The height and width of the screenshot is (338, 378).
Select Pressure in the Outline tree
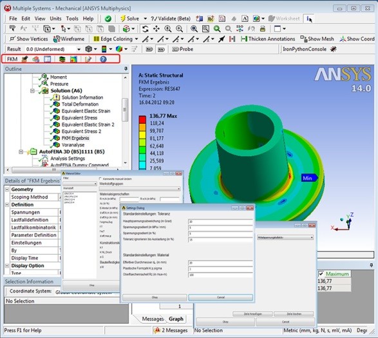[59, 84]
